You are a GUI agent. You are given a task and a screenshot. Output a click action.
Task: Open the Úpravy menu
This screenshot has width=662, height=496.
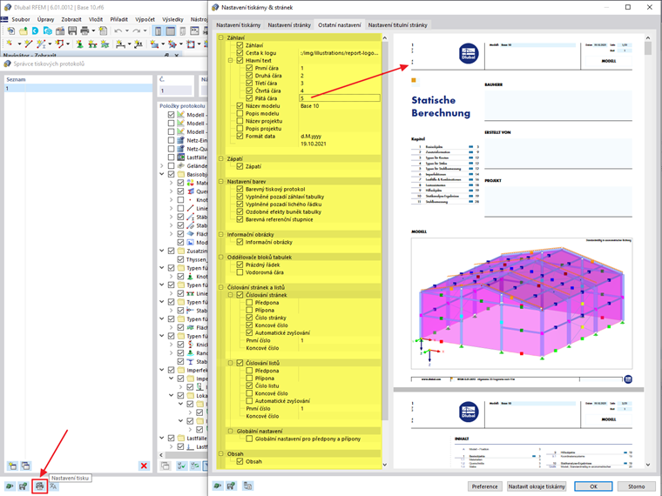point(45,19)
